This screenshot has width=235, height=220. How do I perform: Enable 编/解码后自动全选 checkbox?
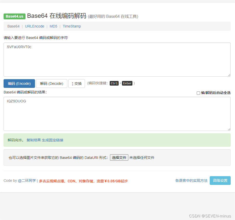tap(198, 93)
